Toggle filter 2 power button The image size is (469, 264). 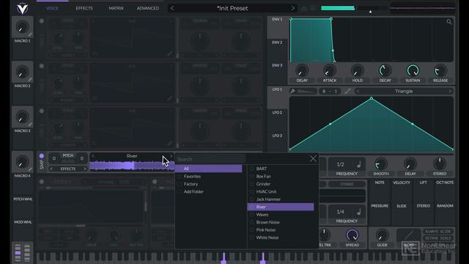(155, 182)
